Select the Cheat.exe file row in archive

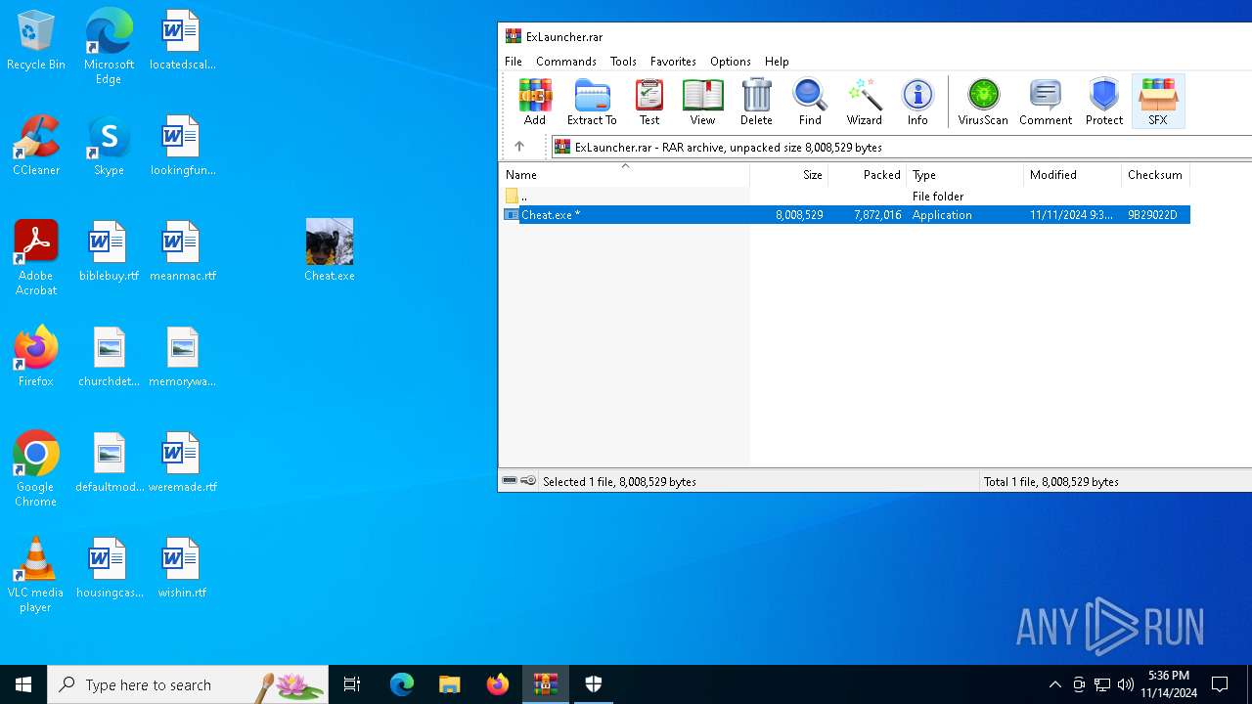pos(845,214)
